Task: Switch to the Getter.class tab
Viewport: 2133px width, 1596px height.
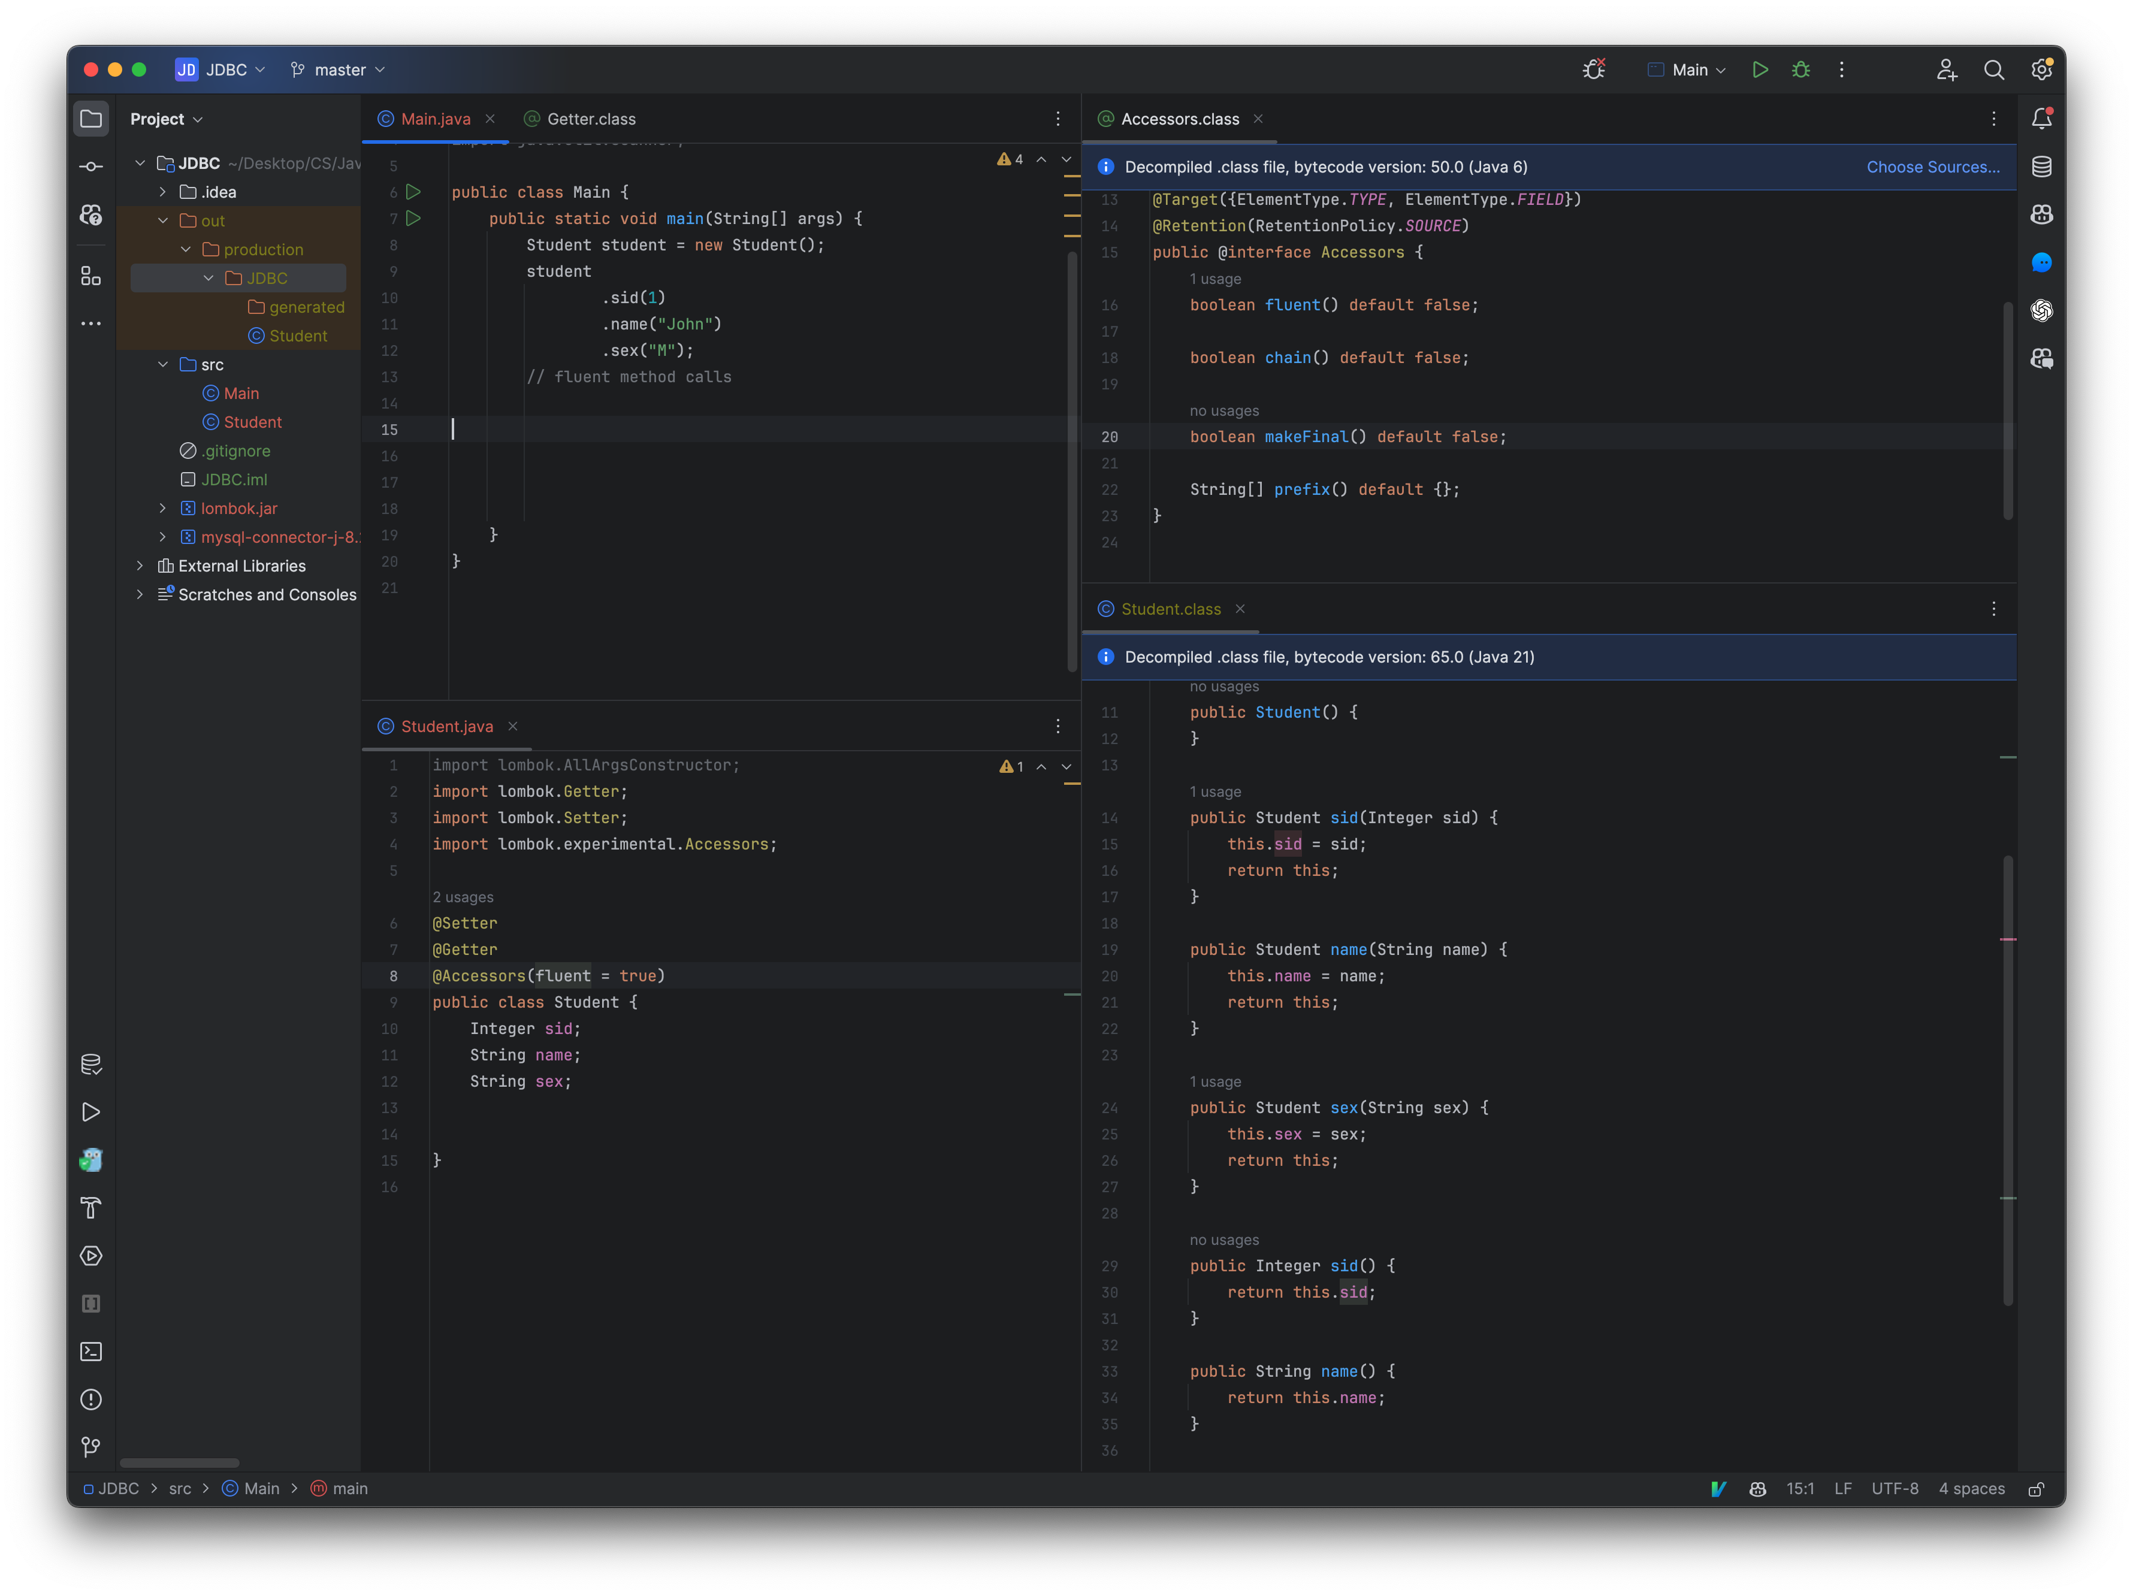Action: [x=591, y=119]
